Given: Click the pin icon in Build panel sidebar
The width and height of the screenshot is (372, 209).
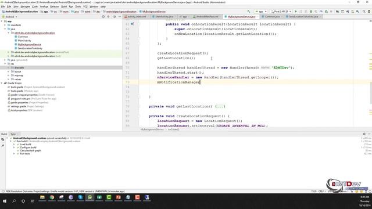Looking at the screenshot, I should coord(2,146).
